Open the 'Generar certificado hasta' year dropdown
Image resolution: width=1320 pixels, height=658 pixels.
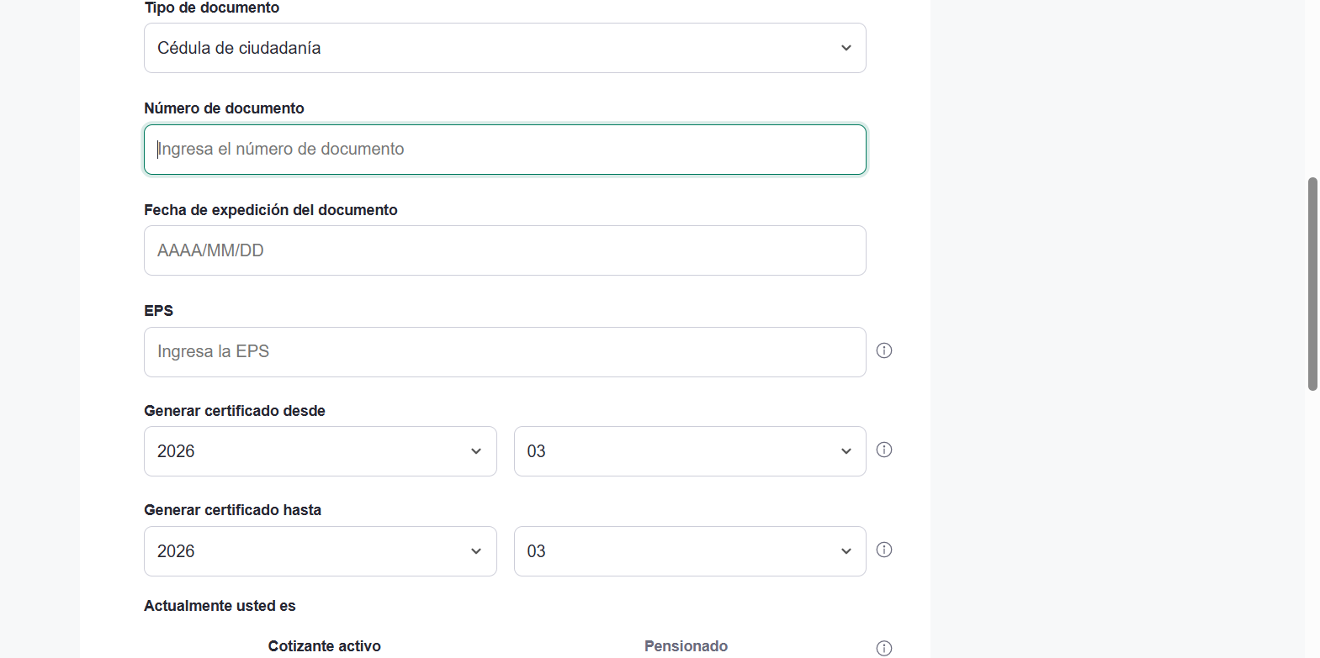tap(320, 551)
